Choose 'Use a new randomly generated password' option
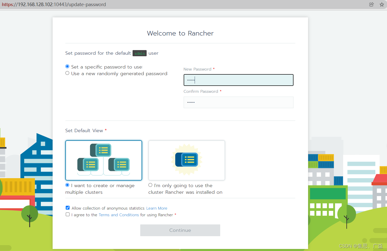The width and height of the screenshot is (387, 251). point(67,73)
